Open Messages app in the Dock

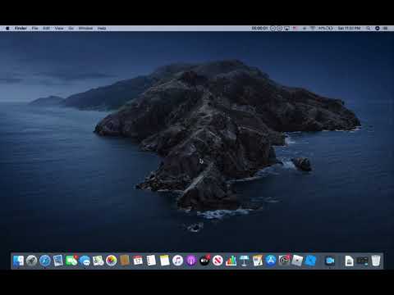(85, 261)
